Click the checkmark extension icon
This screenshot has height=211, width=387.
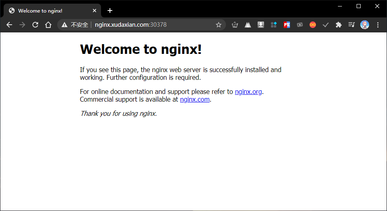point(326,25)
